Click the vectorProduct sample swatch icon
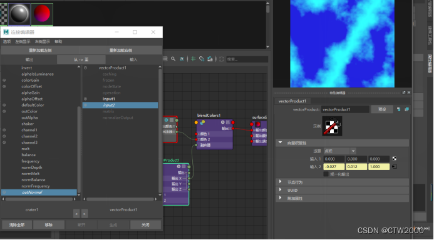This screenshot has height=240, width=434. (x=332, y=126)
